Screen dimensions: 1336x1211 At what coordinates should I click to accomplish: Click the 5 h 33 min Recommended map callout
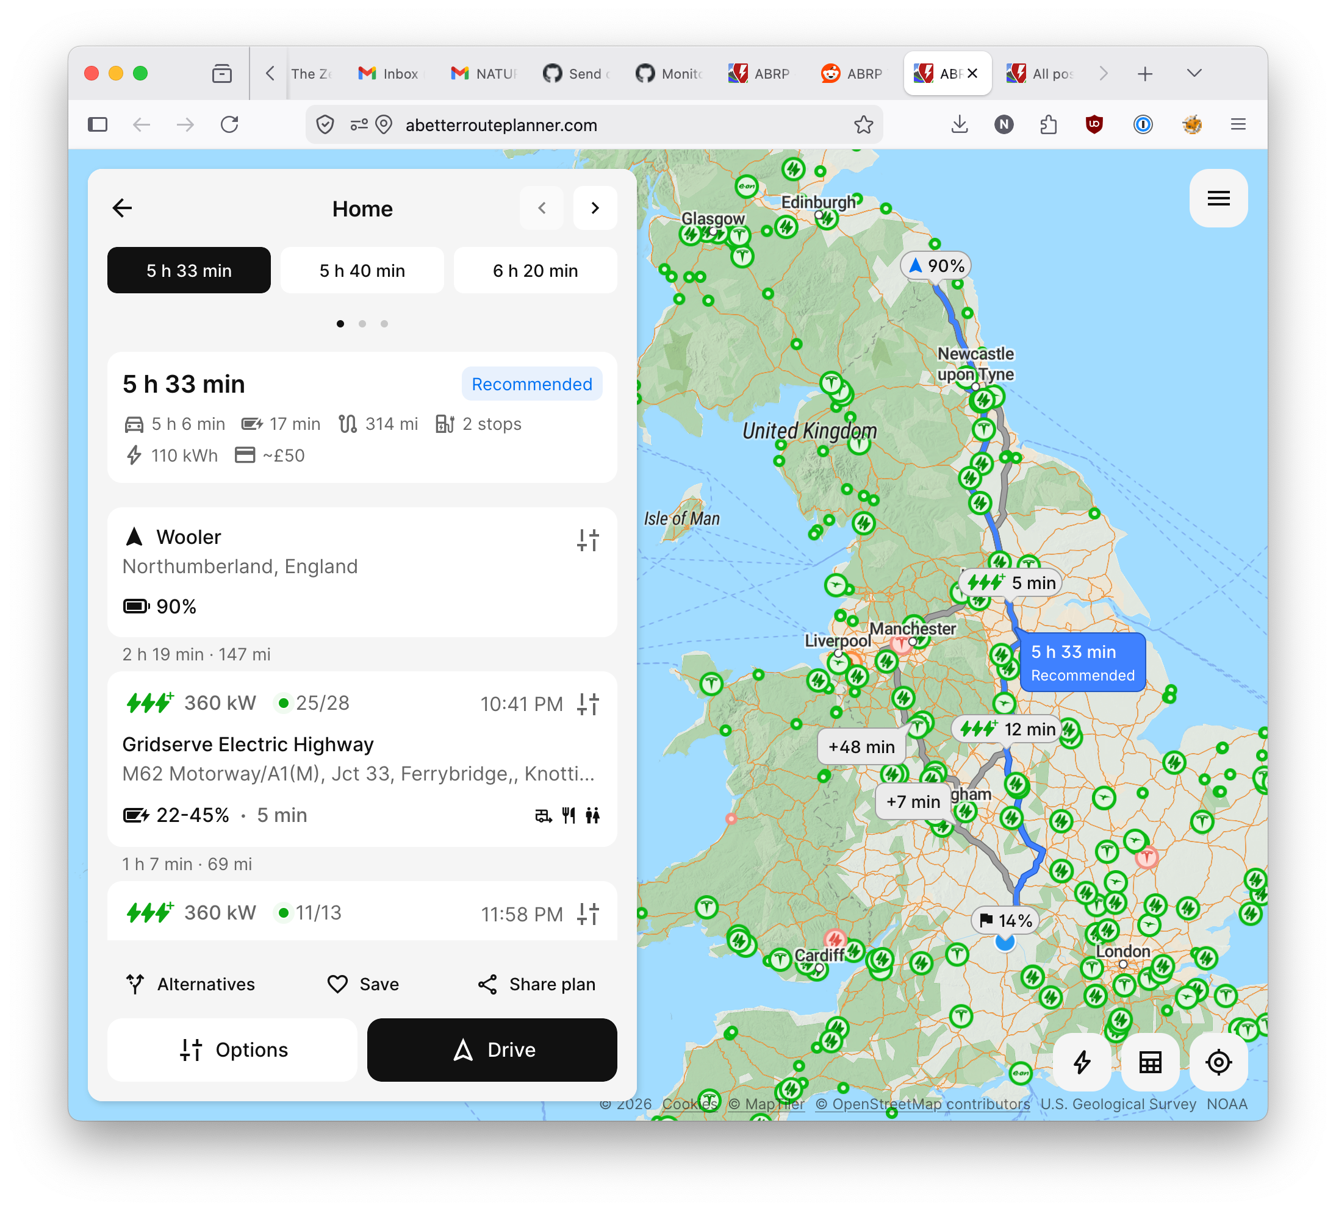tap(1082, 662)
